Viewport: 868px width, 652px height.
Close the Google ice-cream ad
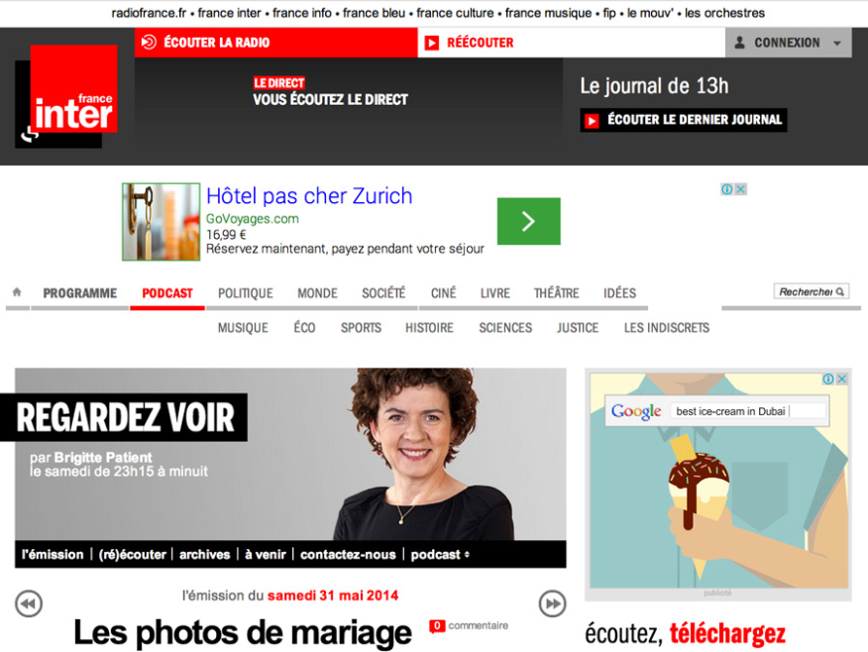842,379
